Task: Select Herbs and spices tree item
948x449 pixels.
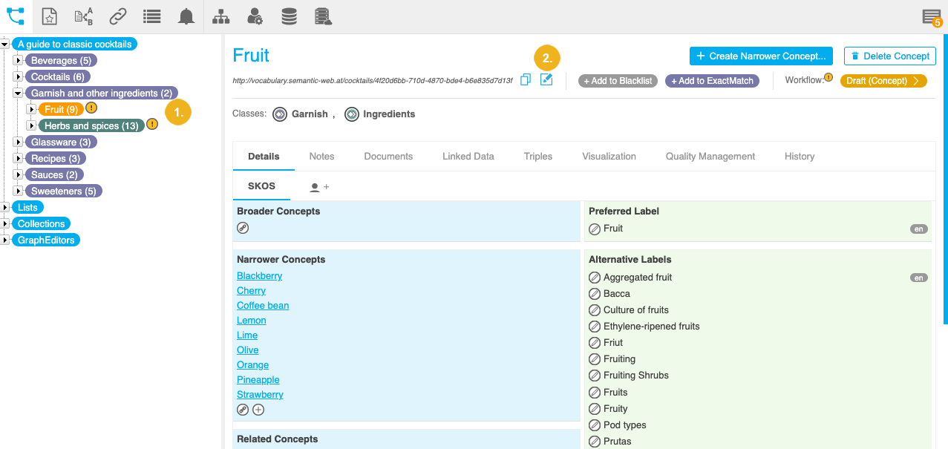Action: click(91, 126)
